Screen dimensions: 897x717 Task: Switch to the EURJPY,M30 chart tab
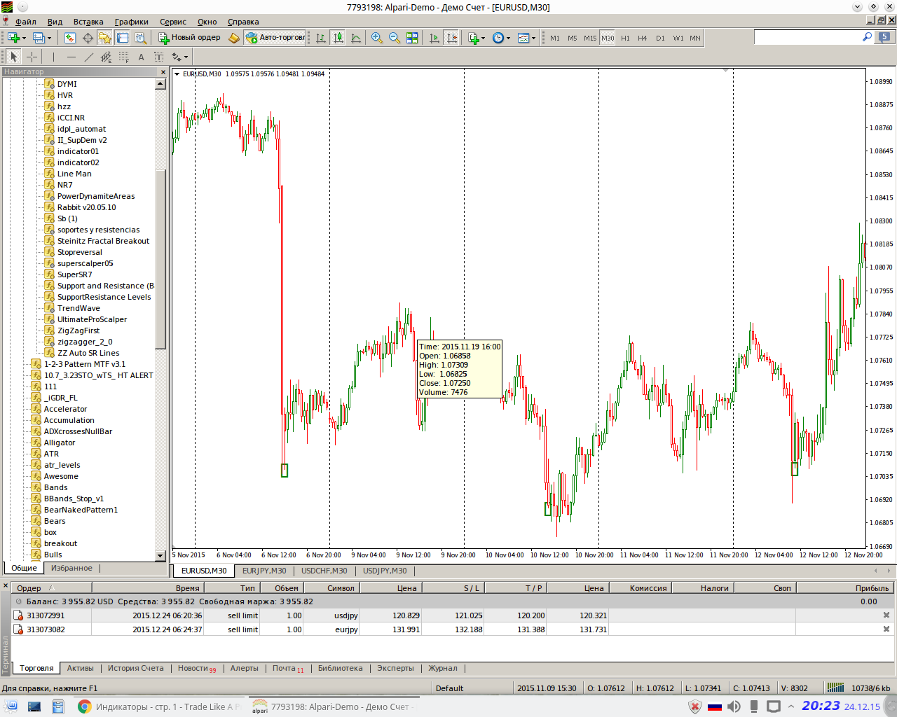264,571
